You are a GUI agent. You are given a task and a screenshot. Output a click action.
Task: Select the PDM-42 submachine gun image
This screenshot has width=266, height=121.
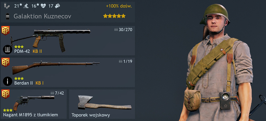[x=51, y=40]
